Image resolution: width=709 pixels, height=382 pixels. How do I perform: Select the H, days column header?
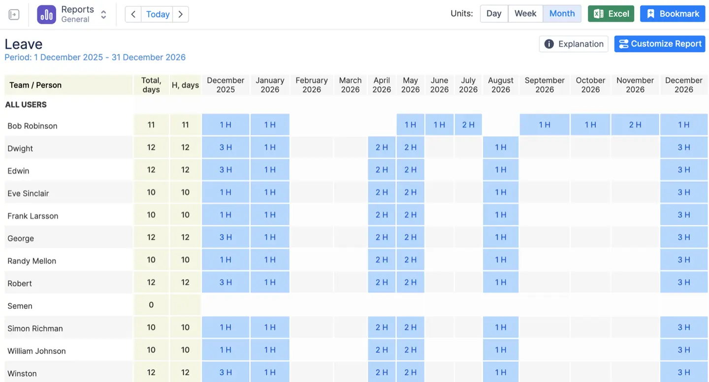[185, 85]
